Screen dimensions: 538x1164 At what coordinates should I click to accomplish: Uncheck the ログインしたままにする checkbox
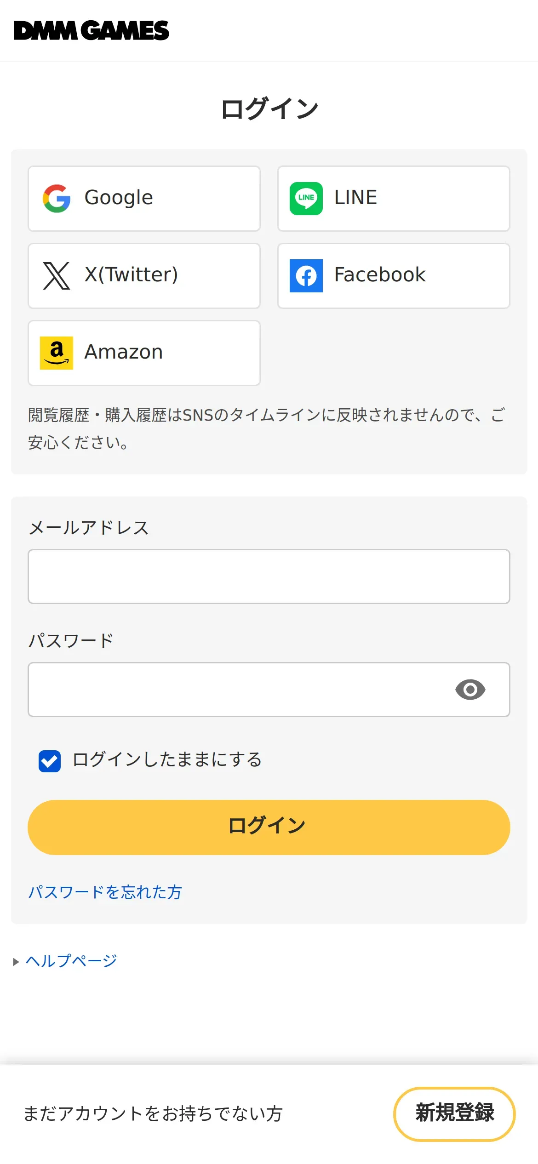(50, 761)
